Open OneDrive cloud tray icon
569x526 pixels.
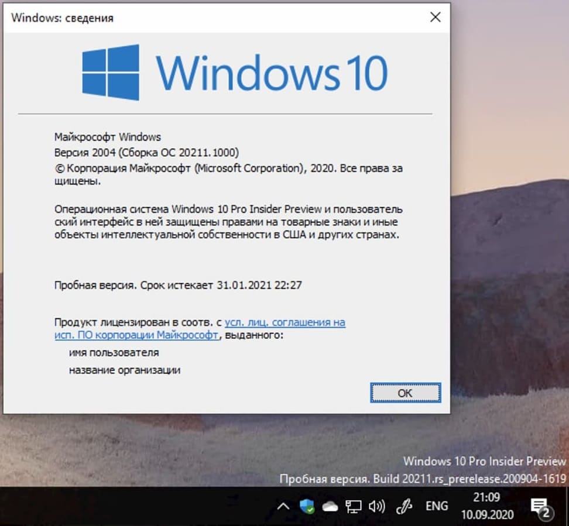coord(330,507)
